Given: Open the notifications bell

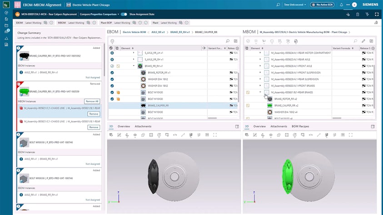Looking at the screenshot, I should click(x=341, y=5).
